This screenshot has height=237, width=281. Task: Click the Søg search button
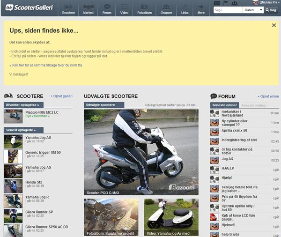(x=271, y=10)
